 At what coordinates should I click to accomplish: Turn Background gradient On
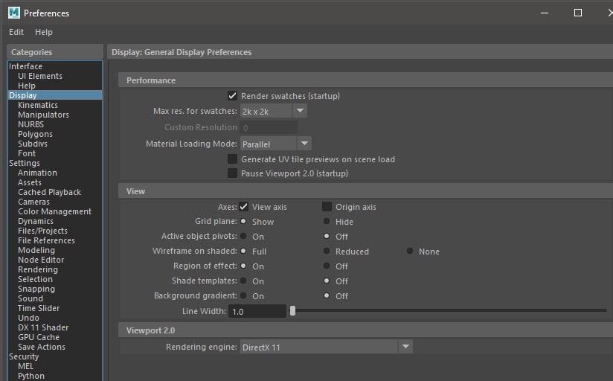[x=243, y=295]
